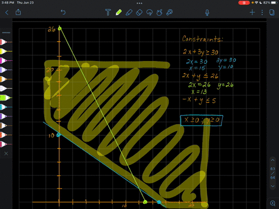Select the tape tool in the toolbar

(169, 12)
